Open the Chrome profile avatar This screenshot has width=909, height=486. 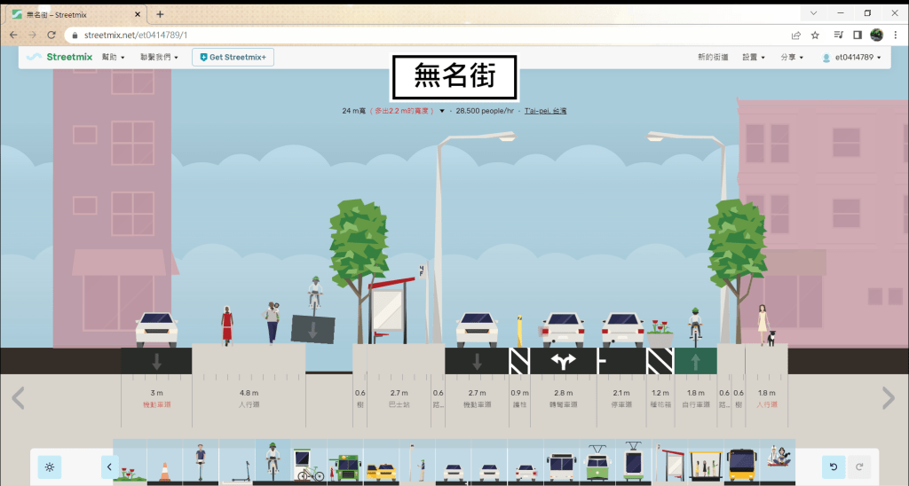click(876, 35)
